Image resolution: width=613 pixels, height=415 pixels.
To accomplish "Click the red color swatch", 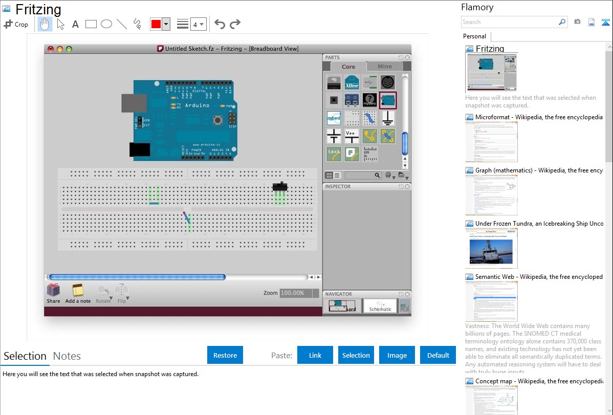I will tap(156, 24).
